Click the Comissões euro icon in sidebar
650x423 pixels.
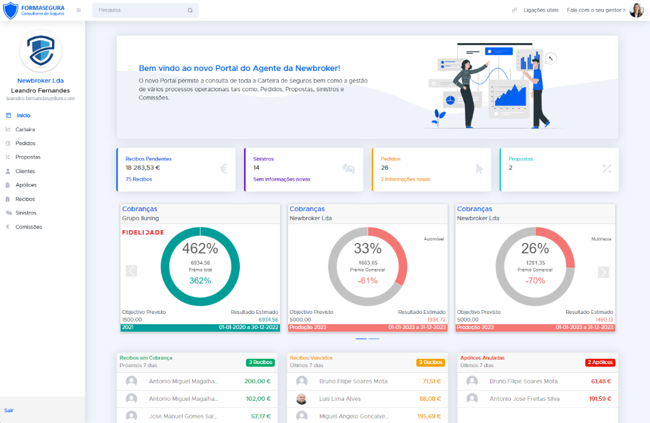coord(8,226)
